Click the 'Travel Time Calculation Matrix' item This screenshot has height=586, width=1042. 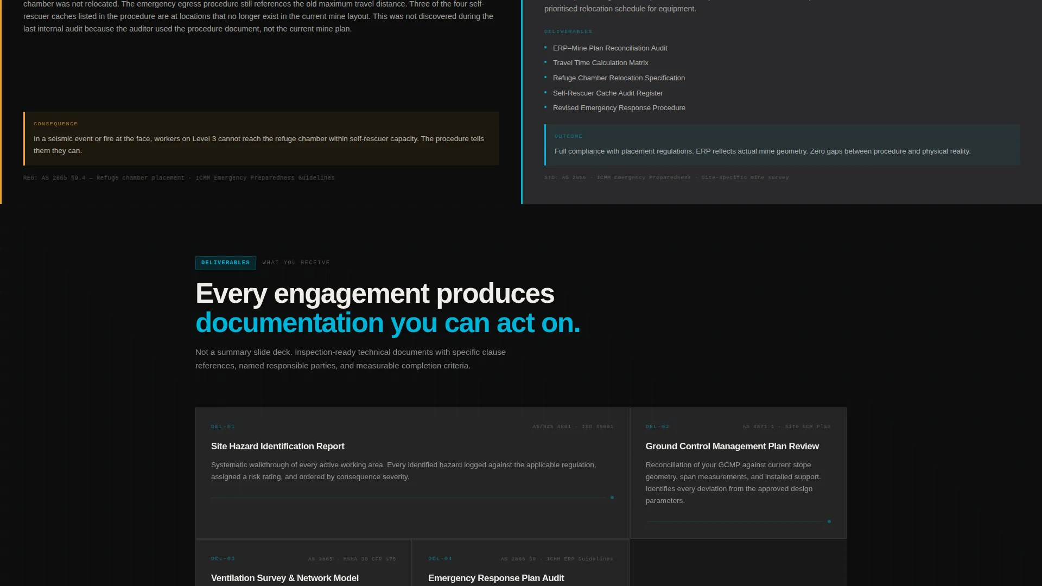click(x=600, y=63)
